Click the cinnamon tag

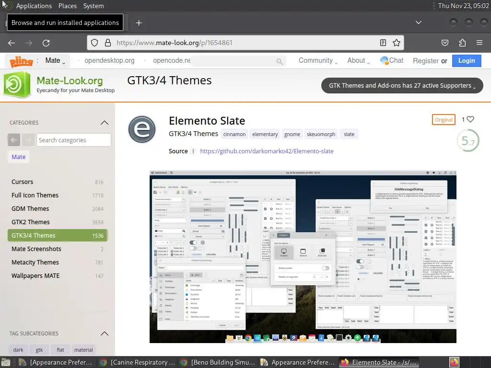[x=234, y=134]
